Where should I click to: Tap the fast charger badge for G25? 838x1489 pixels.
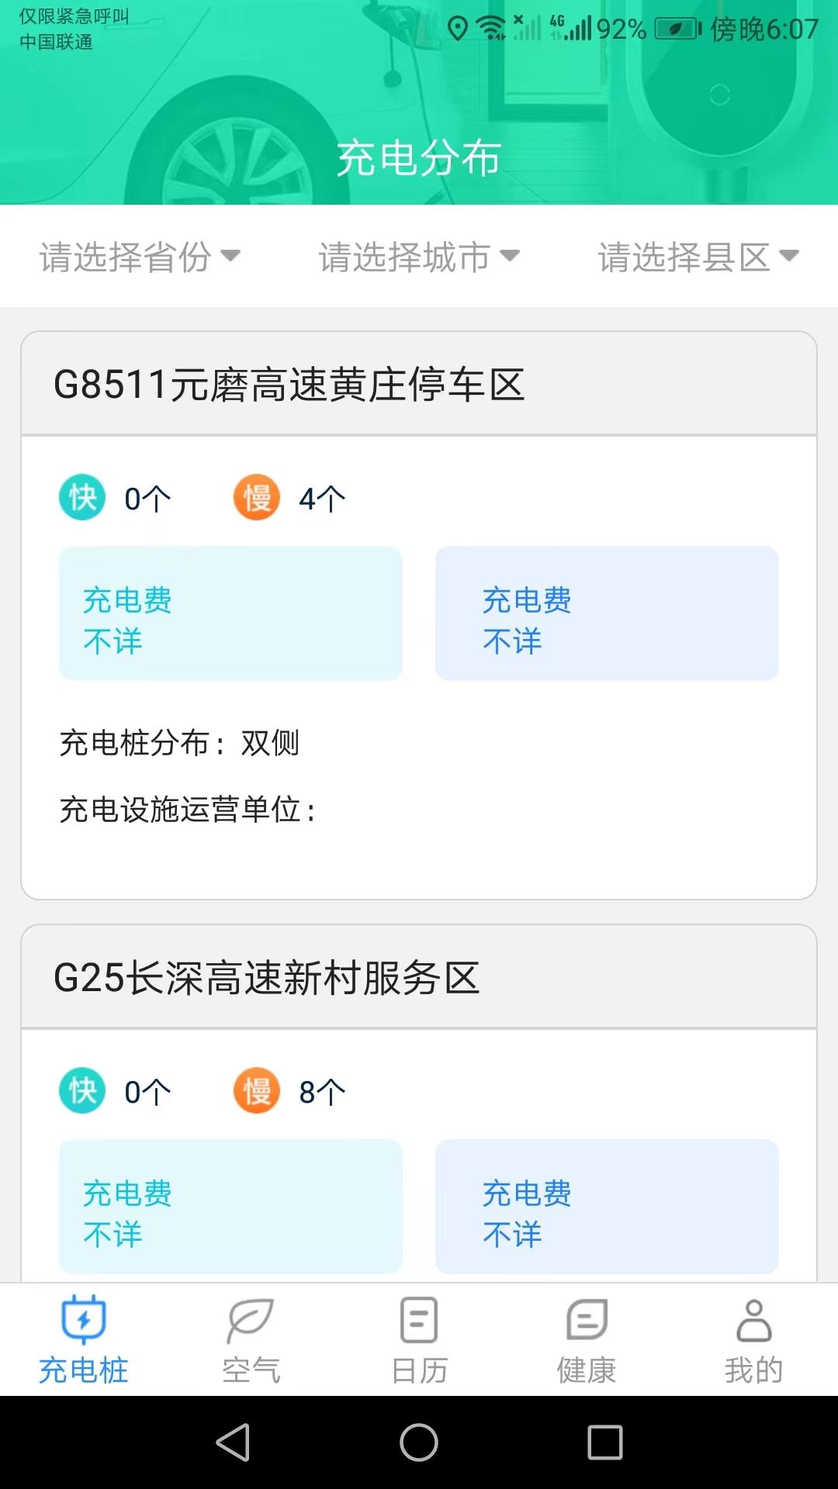82,1090
